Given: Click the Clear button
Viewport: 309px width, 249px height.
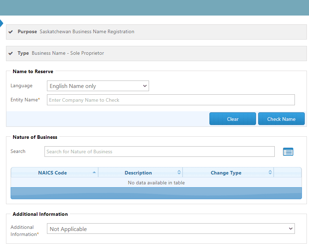Looking at the screenshot, I should coord(232,119).
